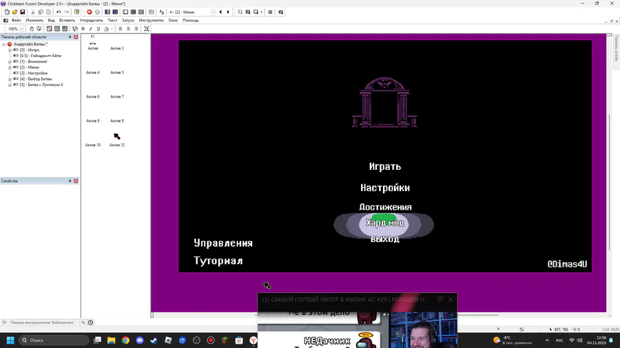Save the project with the floppy disk icon
This screenshot has height=348, width=620.
[x=23, y=12]
